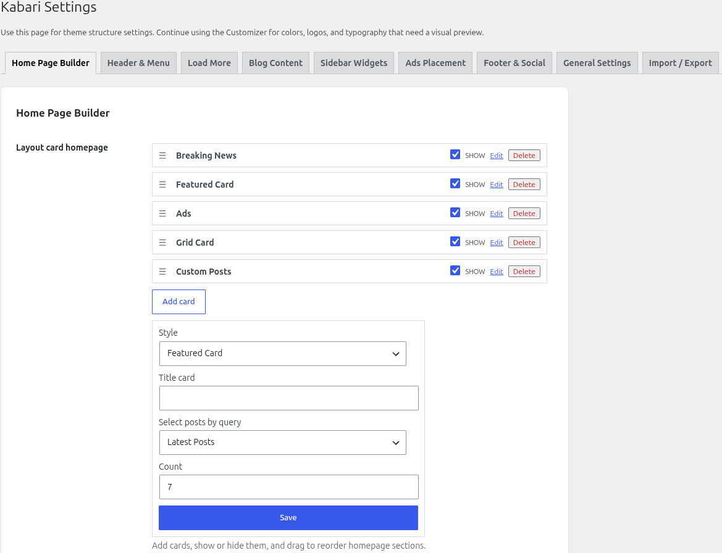Screen dimensions: 722x553
Task: Click the blue Save button
Action: pos(288,518)
